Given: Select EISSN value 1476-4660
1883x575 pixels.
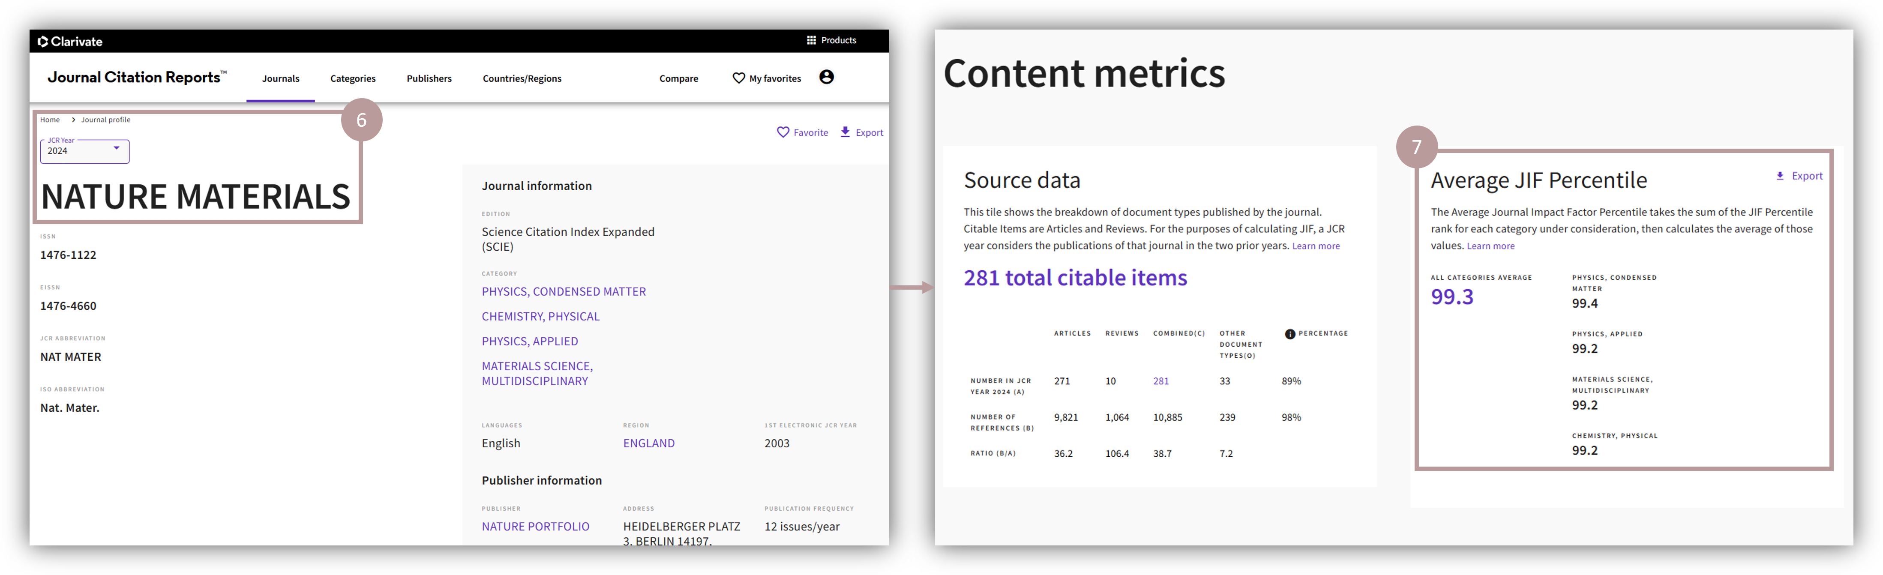Looking at the screenshot, I should 68,306.
